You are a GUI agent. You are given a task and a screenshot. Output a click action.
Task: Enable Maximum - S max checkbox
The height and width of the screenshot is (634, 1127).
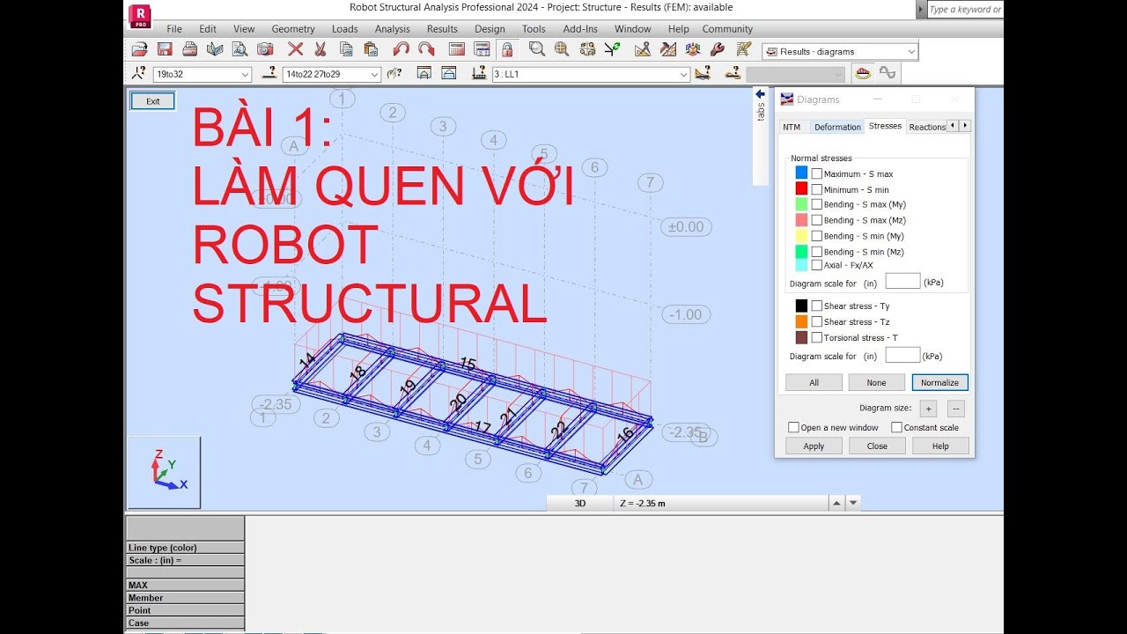click(x=817, y=174)
